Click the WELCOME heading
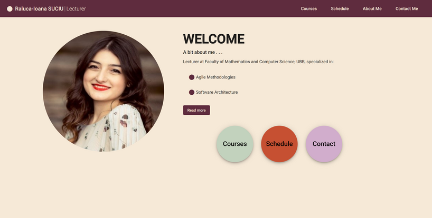Screen dimensions: 432x218 pyautogui.click(x=214, y=39)
